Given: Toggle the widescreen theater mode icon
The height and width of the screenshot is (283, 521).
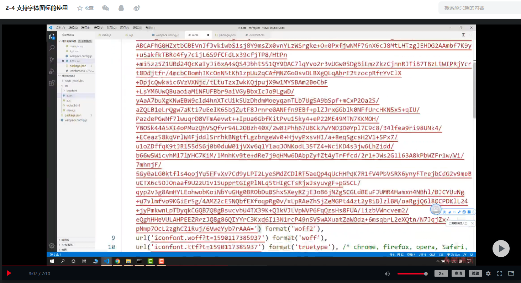Looking at the screenshot, I should click(x=511, y=273).
